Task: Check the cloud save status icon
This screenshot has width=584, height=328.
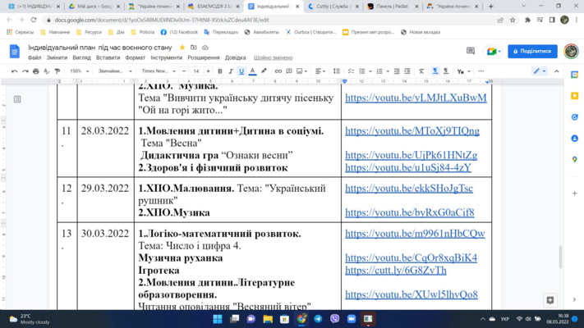Action: (205, 48)
